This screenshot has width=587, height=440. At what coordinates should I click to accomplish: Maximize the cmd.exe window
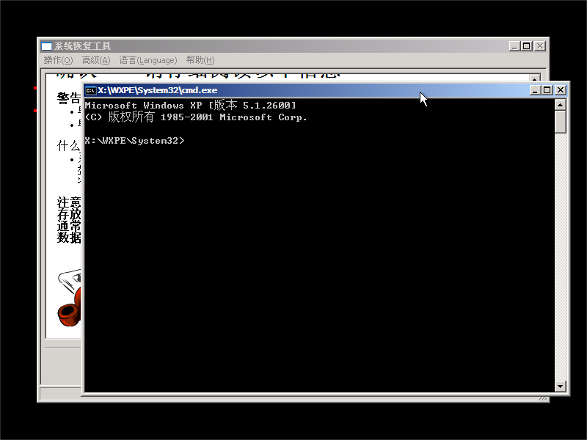point(547,90)
